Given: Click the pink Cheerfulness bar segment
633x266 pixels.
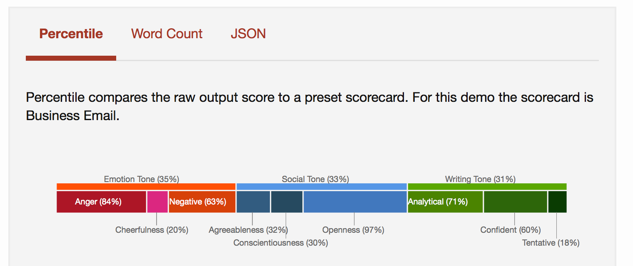Looking at the screenshot, I should [157, 202].
